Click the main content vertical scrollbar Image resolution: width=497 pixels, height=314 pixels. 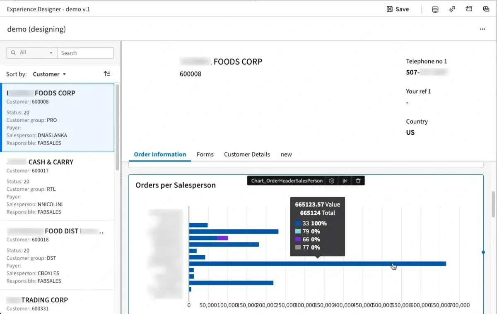pos(493,204)
